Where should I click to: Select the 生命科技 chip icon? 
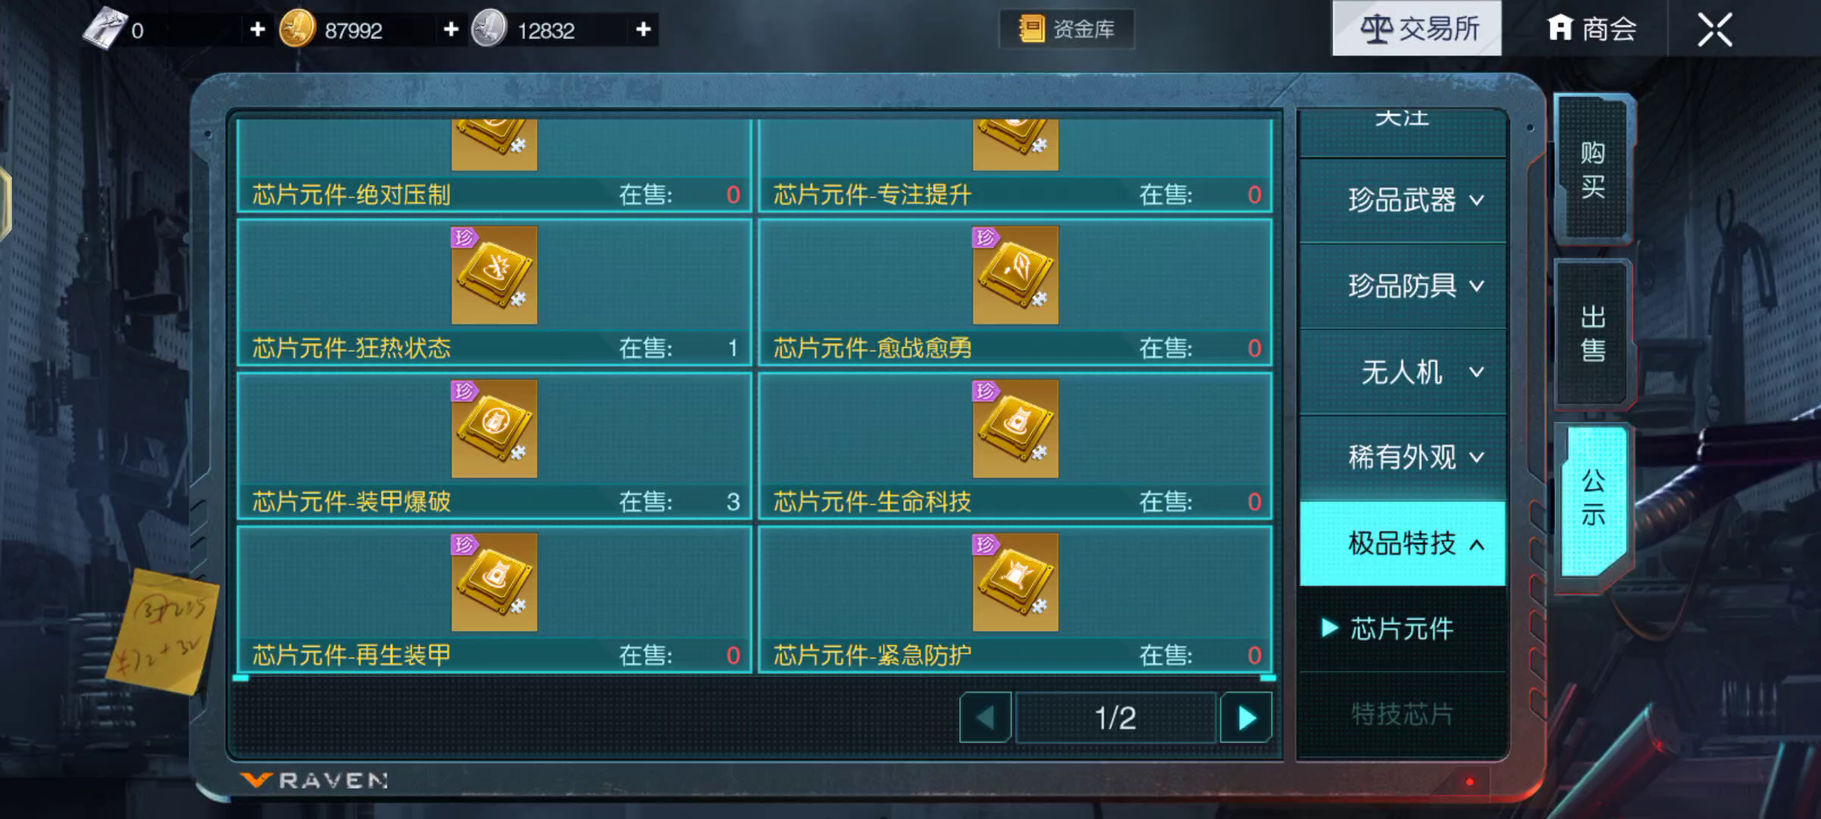[x=1015, y=428]
